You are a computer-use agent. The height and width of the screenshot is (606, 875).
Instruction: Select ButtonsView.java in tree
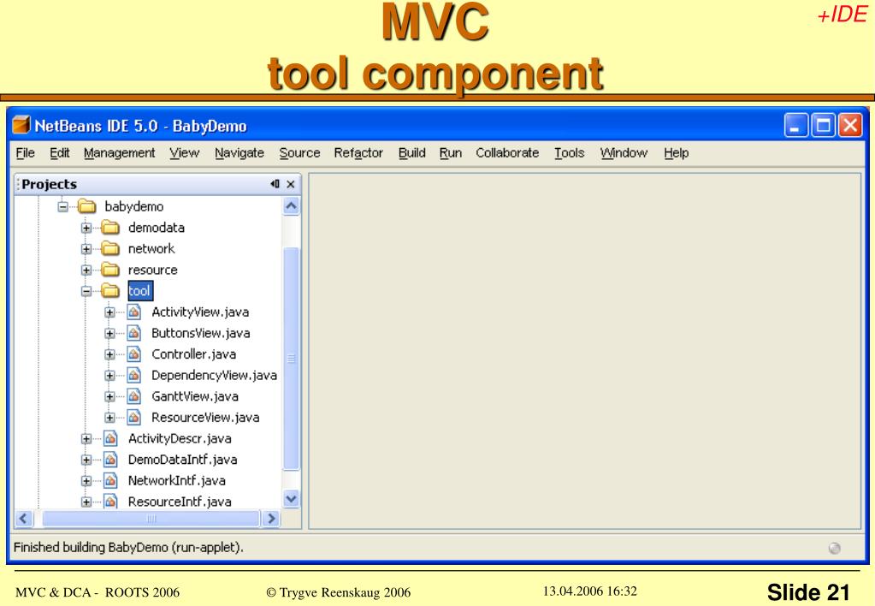pos(201,334)
